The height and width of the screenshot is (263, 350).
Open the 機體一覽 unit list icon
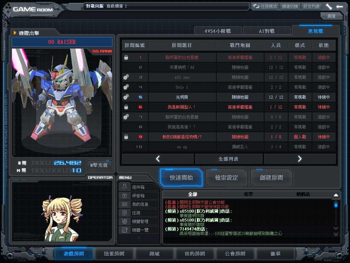124,230
